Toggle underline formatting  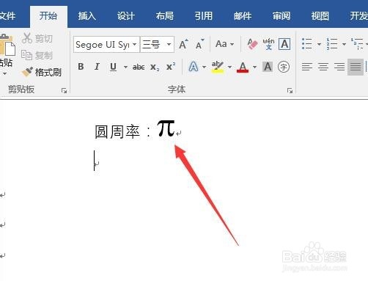113,67
